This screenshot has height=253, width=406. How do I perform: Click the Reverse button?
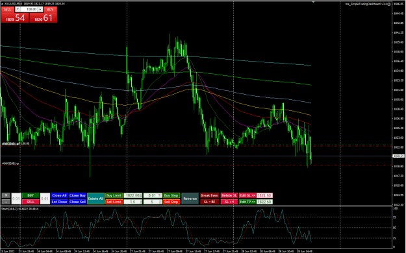pos(190,199)
